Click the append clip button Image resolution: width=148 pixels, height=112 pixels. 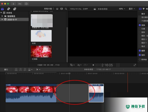click(x=25, y=69)
